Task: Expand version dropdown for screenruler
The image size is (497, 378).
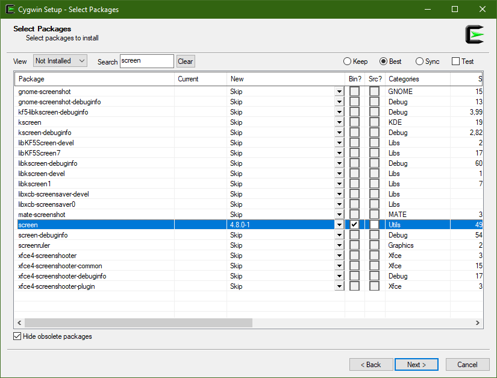Action: pyautogui.click(x=339, y=245)
